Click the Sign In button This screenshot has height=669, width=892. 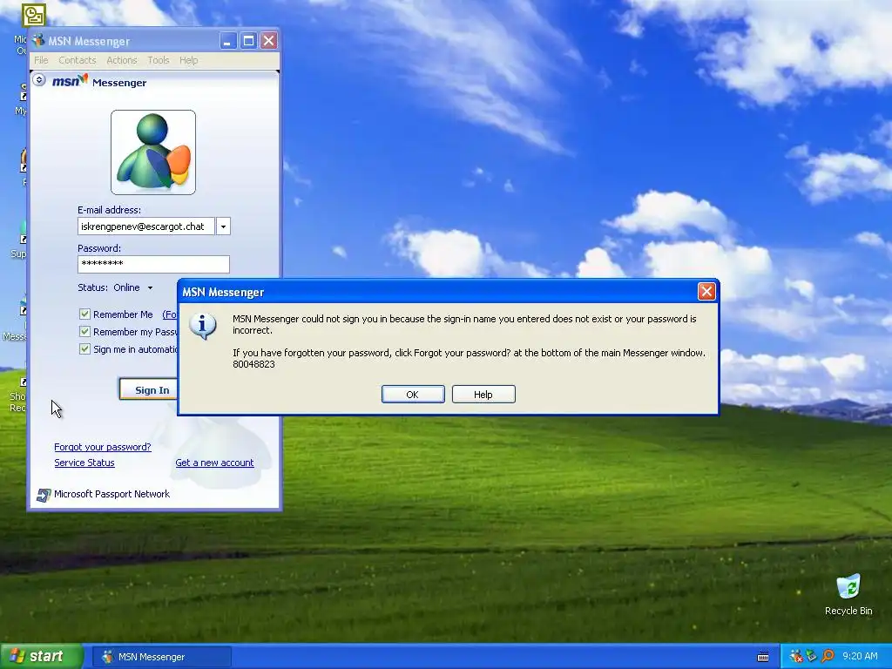click(x=149, y=389)
